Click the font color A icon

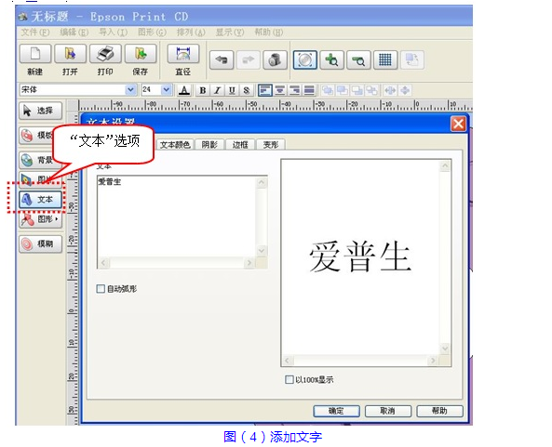[184, 90]
